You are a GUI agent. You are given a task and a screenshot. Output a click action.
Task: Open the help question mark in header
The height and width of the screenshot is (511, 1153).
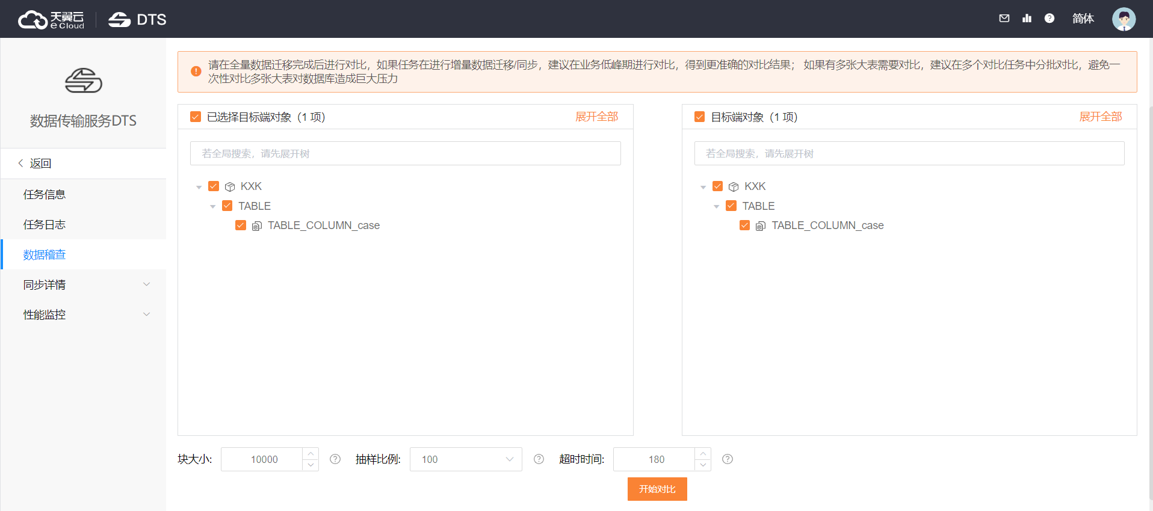[1049, 19]
